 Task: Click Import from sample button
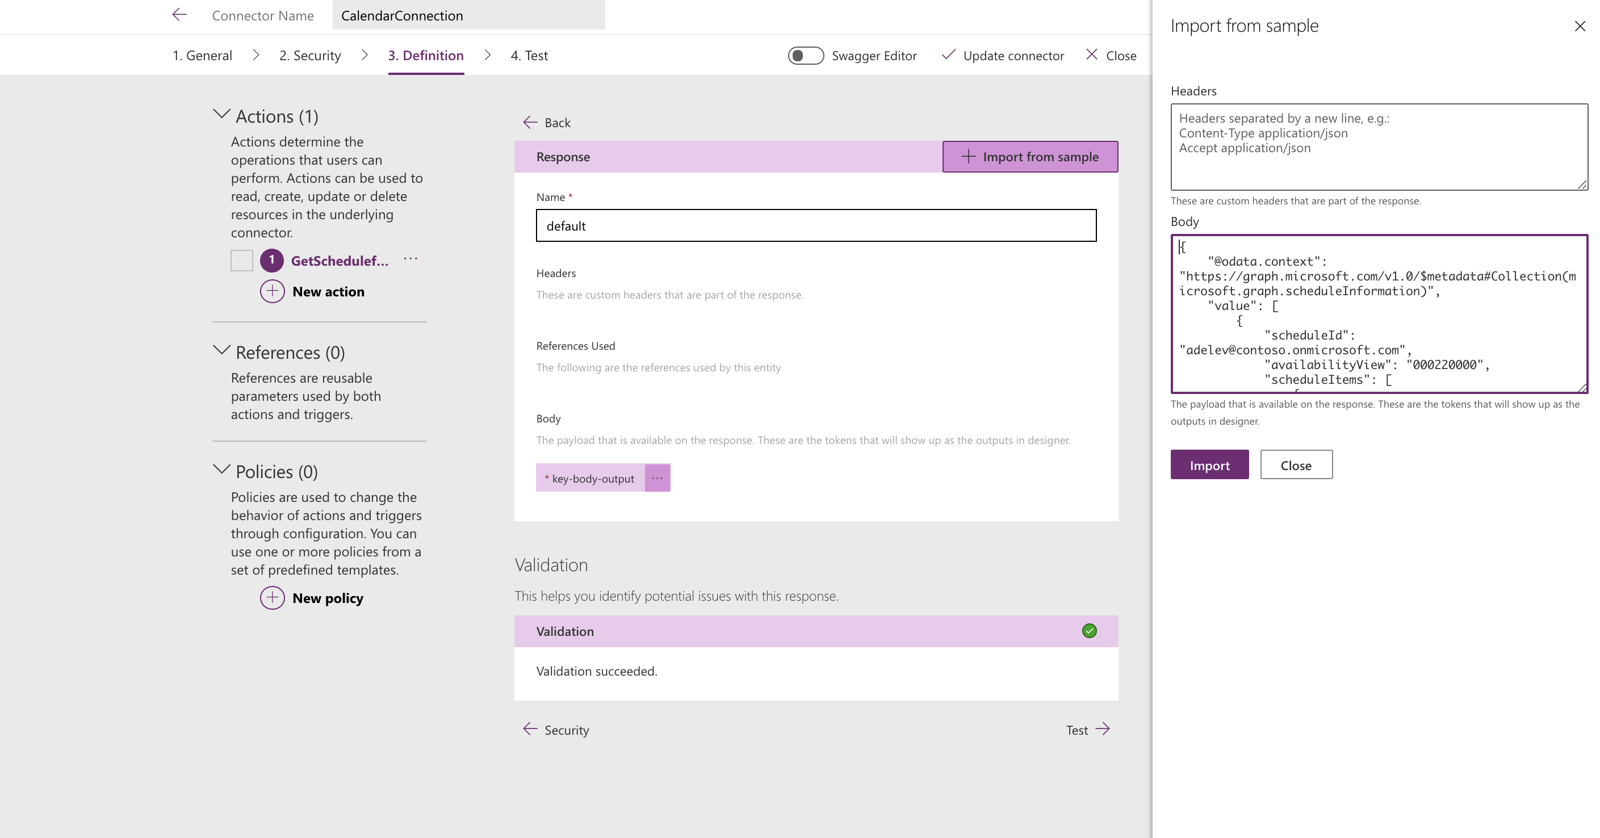click(x=1030, y=157)
